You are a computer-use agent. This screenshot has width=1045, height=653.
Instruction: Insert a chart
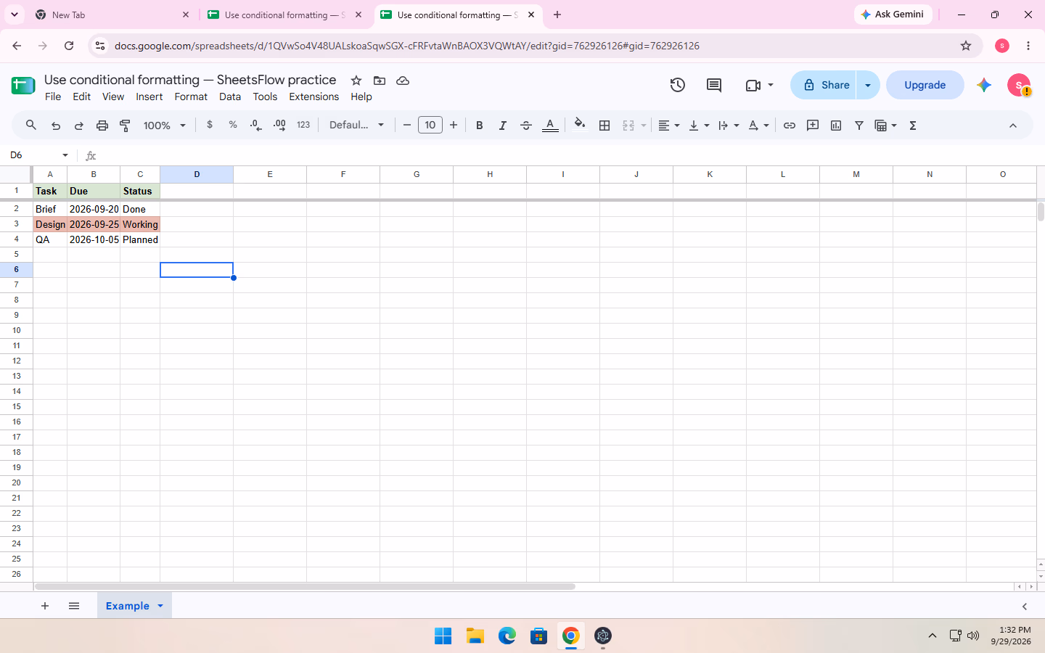pos(836,126)
